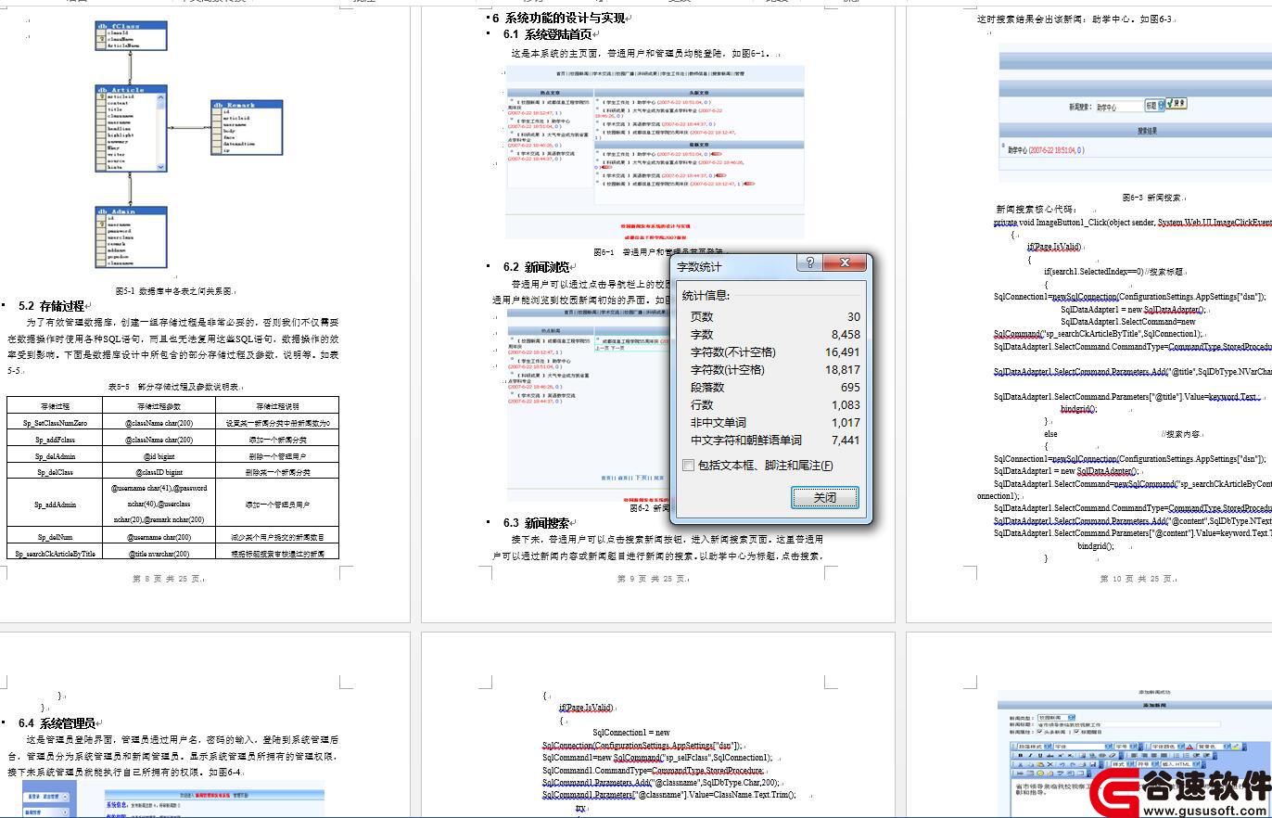Screen dimensions: 1272x818
Task: Select the news search screenshot above 图6-3
Action: tap(1136, 112)
